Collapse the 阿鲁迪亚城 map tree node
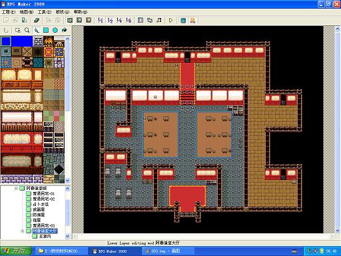341x256 pixels. [x=16, y=189]
